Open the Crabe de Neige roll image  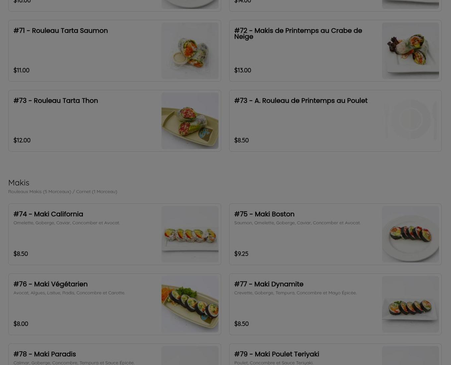pyautogui.click(x=410, y=51)
